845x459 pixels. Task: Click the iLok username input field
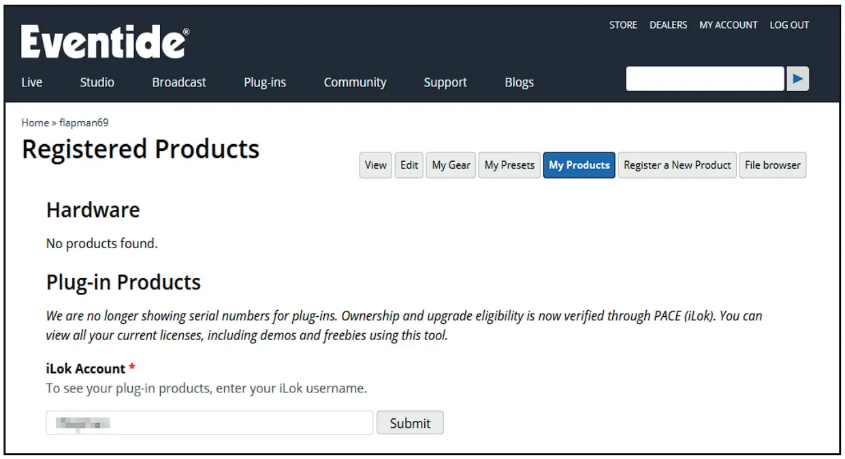(x=209, y=423)
